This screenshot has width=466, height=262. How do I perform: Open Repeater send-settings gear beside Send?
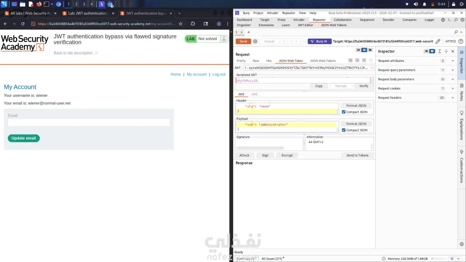click(255, 41)
